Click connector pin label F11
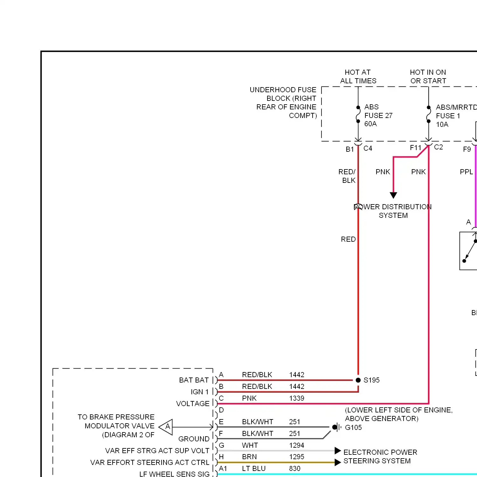The width and height of the screenshot is (477, 477). tap(416, 148)
